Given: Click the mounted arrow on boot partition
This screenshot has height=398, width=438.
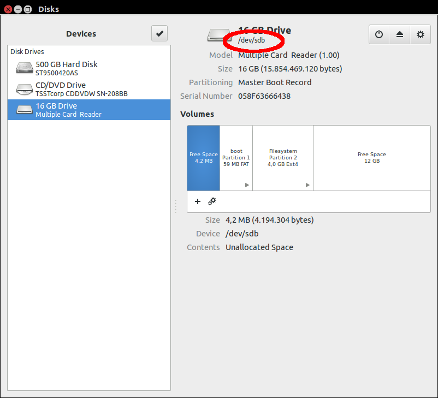Looking at the screenshot, I should click(x=247, y=186).
